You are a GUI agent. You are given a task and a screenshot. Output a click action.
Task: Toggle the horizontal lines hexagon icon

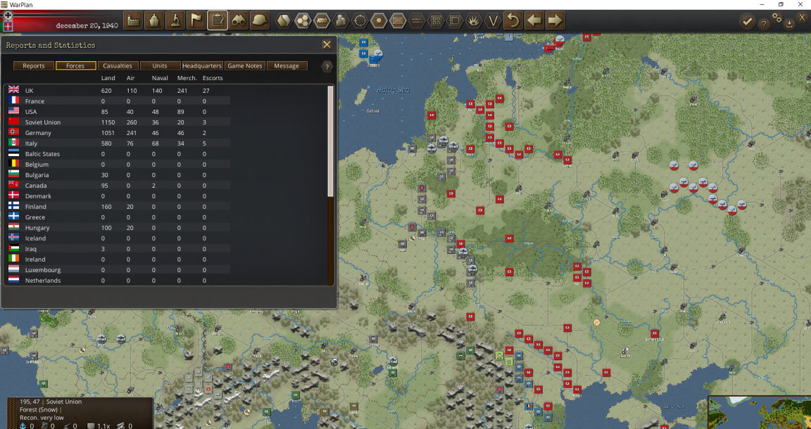(417, 21)
